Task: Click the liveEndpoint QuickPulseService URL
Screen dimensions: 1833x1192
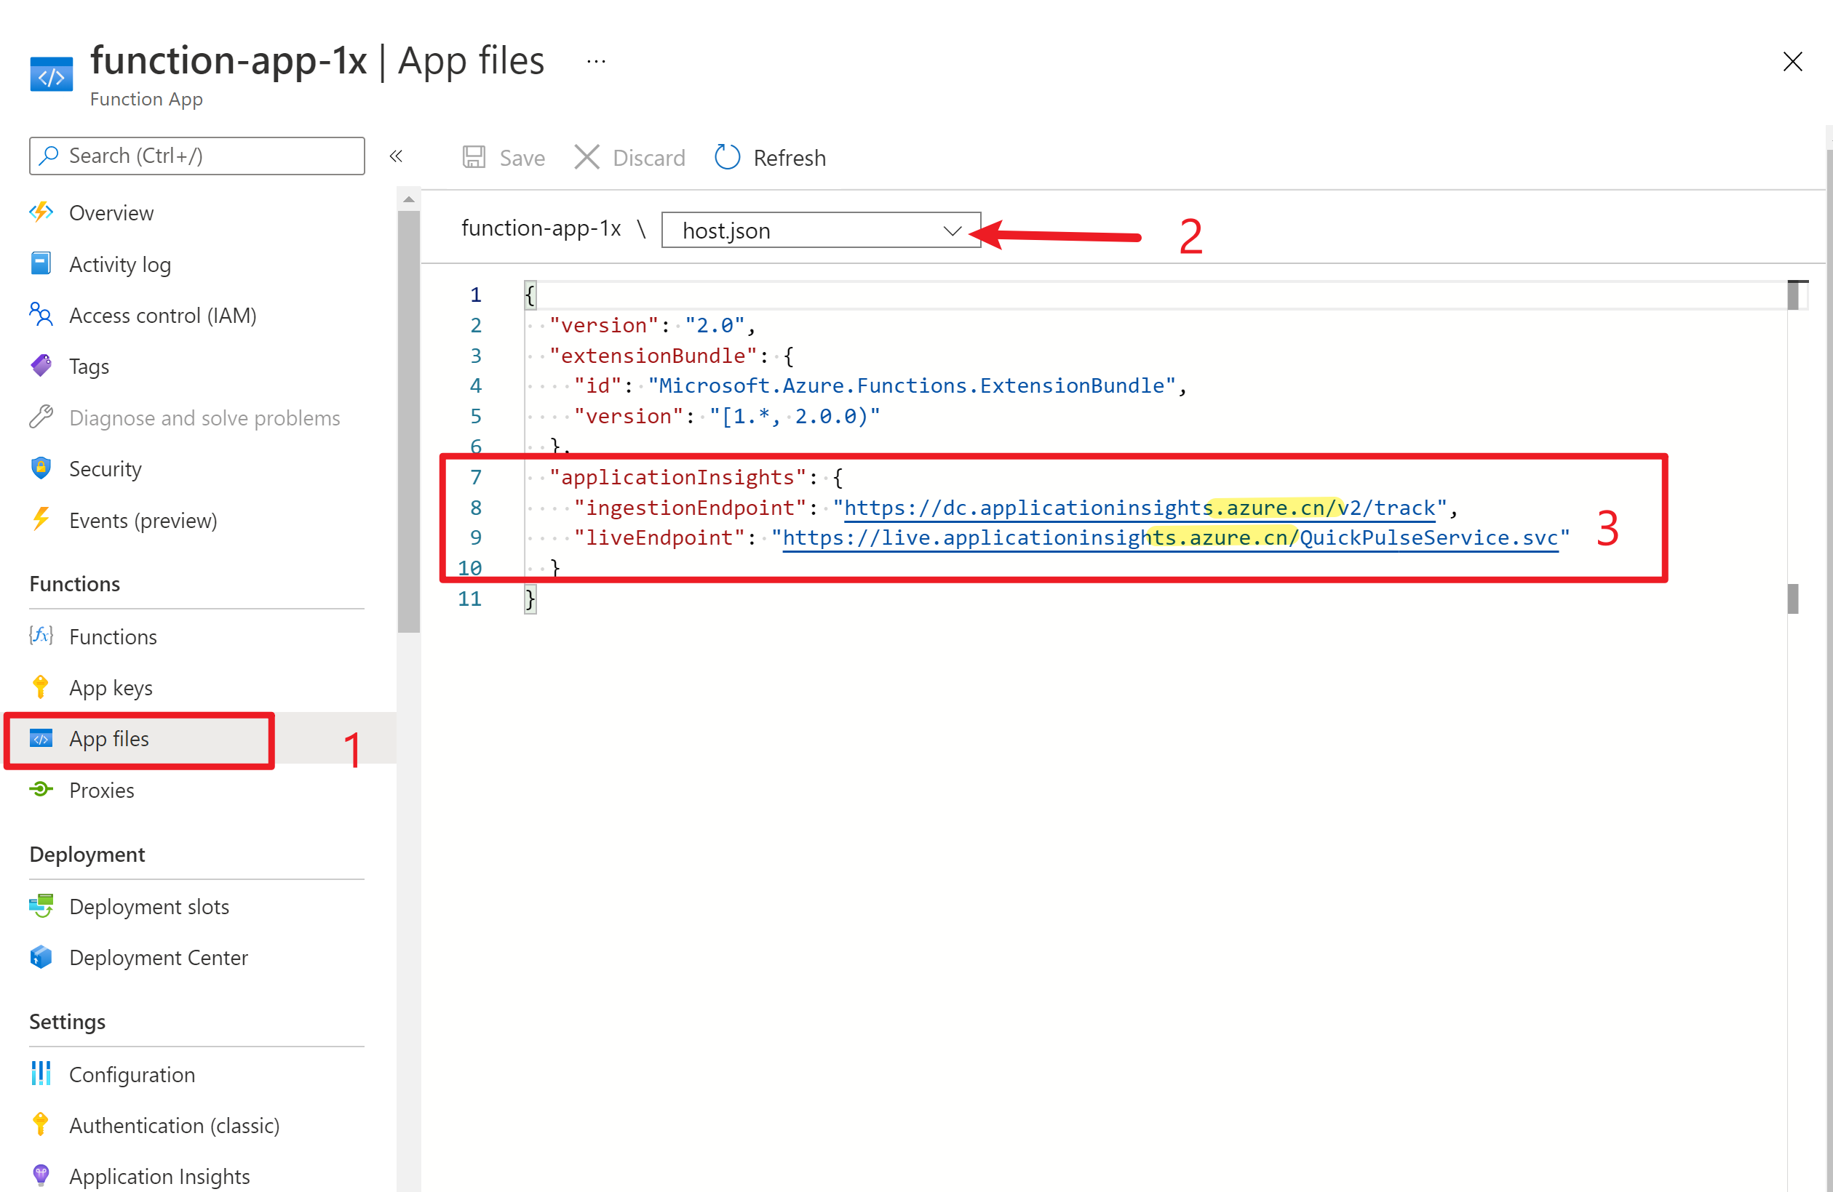Action: [1171, 538]
